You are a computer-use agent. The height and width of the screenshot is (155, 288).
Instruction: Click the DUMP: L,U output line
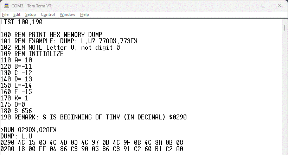pos(16,136)
